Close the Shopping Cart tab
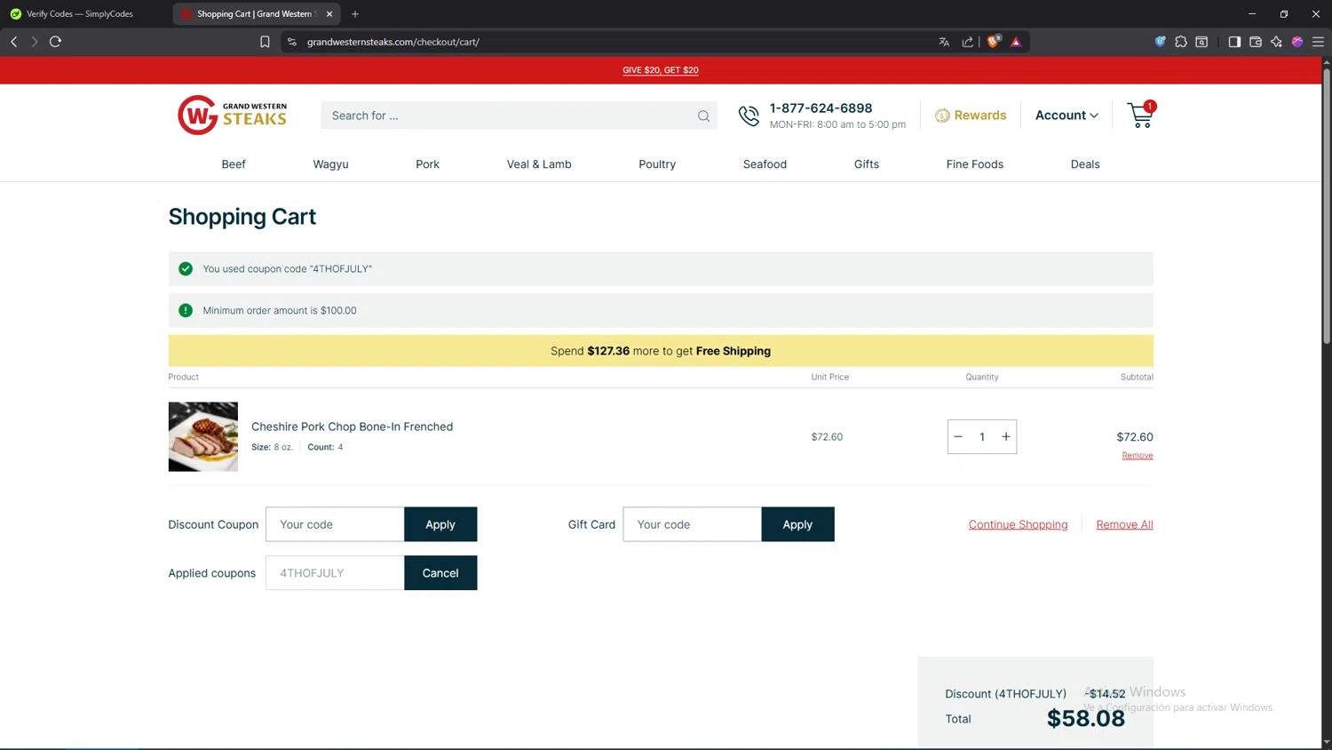The image size is (1332, 750). [x=329, y=14]
